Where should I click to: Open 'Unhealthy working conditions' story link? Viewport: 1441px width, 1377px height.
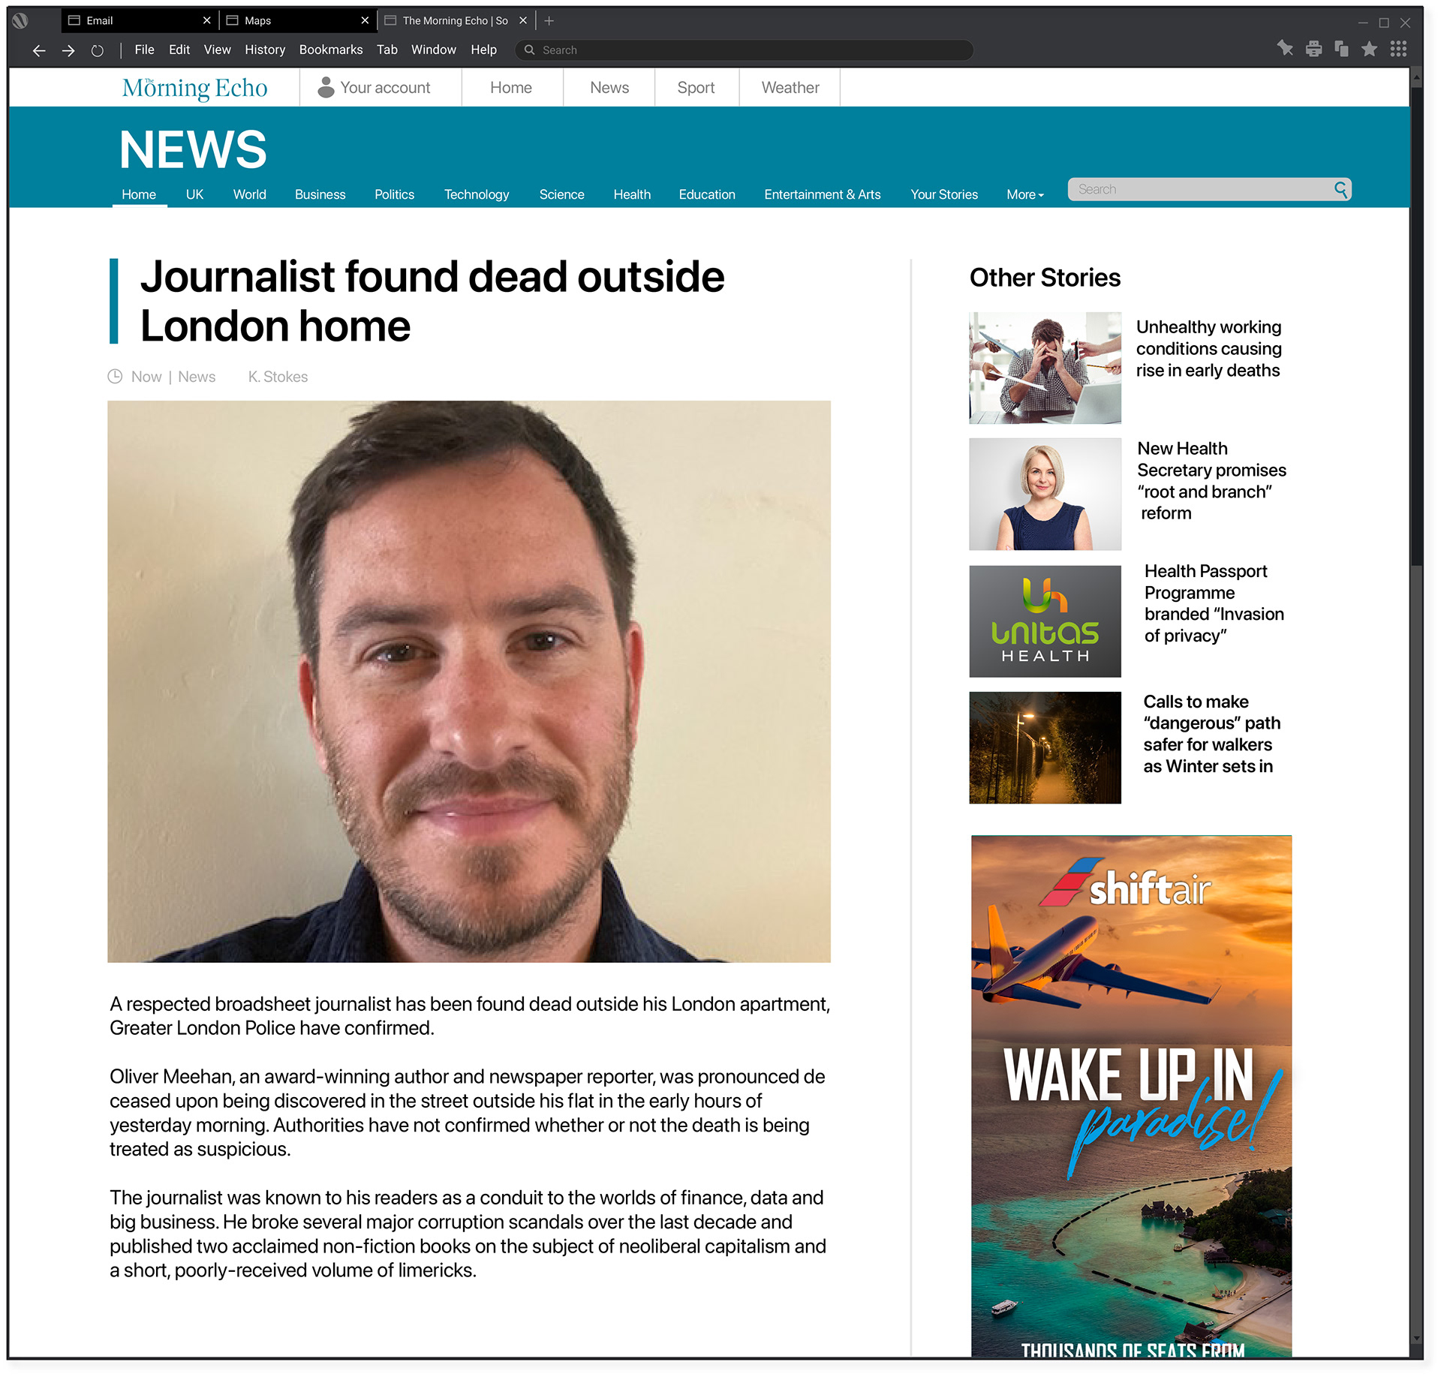pos(1208,349)
